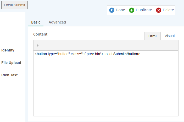184x122 pixels.
Task: Select the File Upload sidebar item
Action: 11,63
